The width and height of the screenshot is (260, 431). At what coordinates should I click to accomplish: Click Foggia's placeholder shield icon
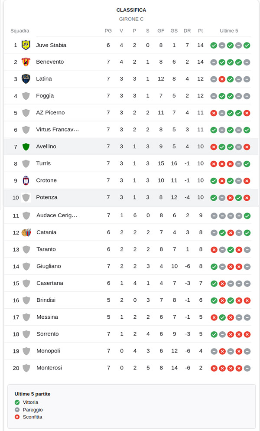tap(26, 96)
